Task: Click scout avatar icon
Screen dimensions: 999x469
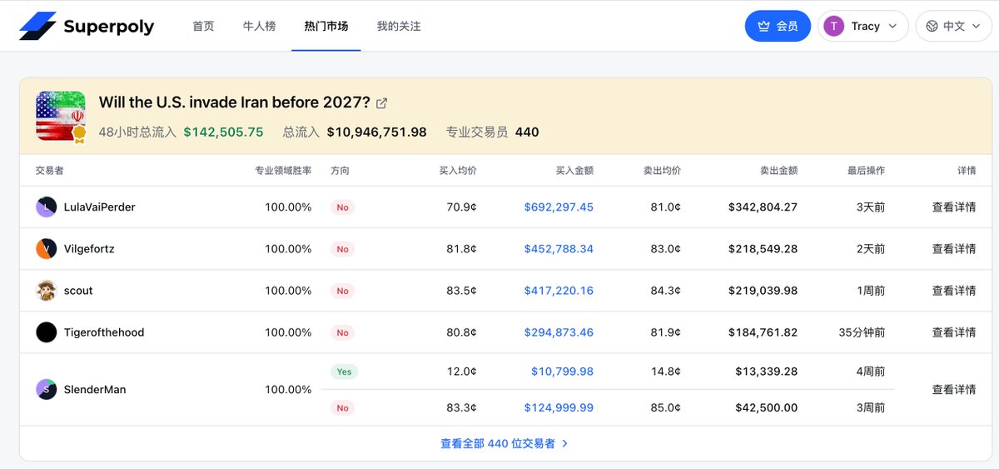Action: point(46,290)
